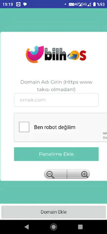This screenshot has height=234, width=107.
Task: Click the globe arrow icon in Bilhos logo
Action: point(73,55)
